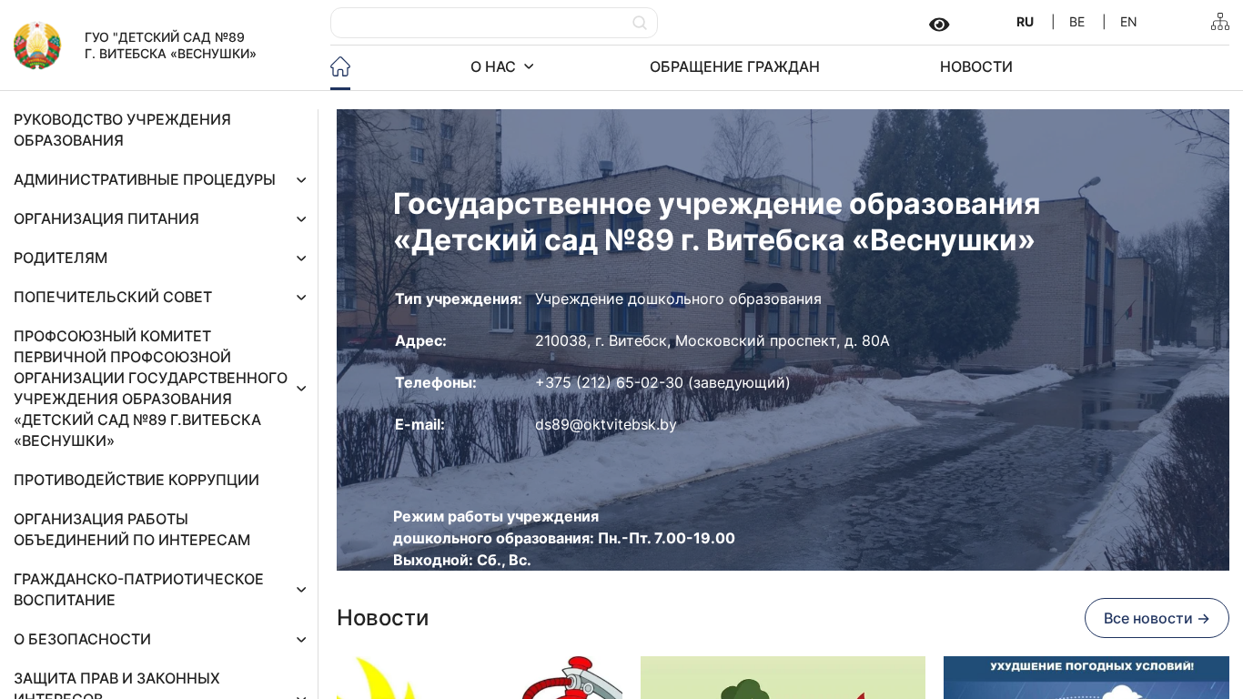Expand the О БЕЗОПАСНОСТИ chevron
The width and height of the screenshot is (1243, 699).
[x=301, y=640]
